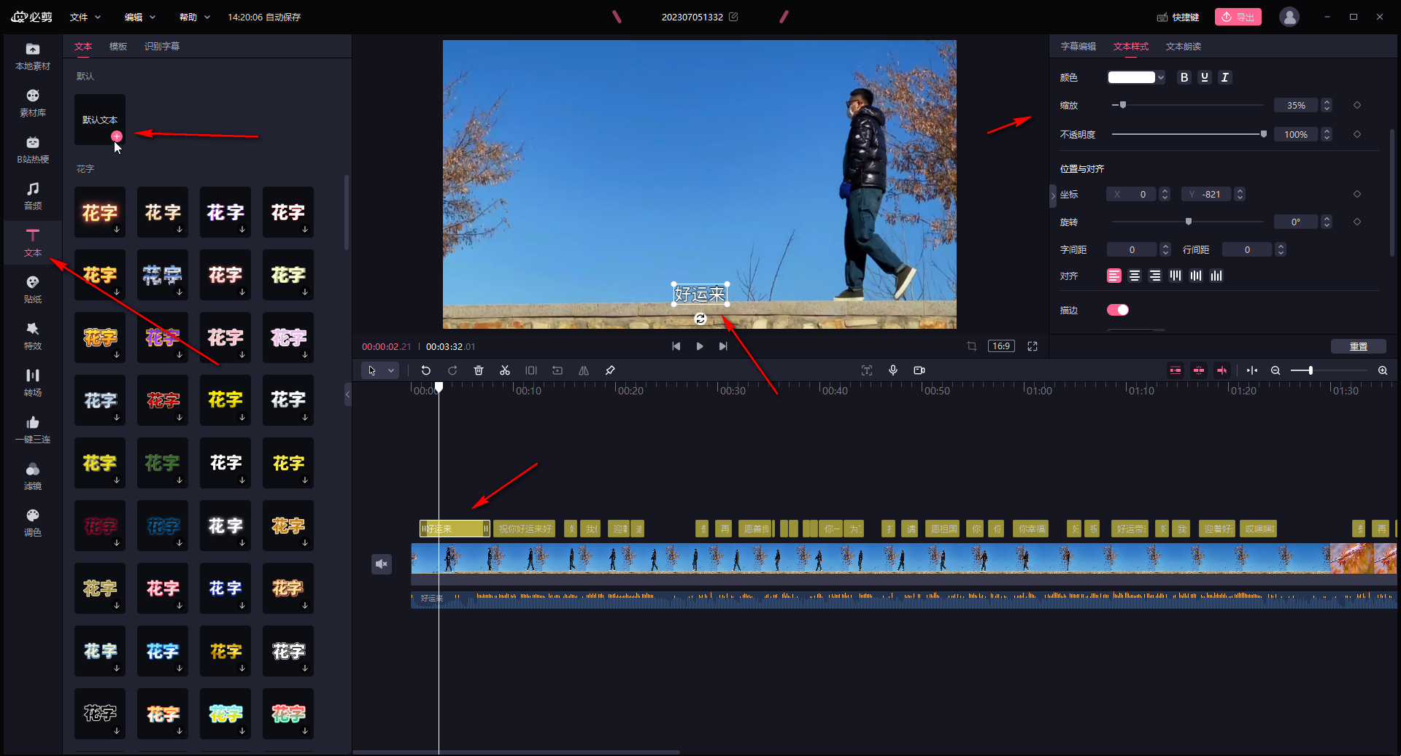Image resolution: width=1401 pixels, height=756 pixels.
Task: Click the 不透明度 opacity slider
Action: tap(1187, 134)
